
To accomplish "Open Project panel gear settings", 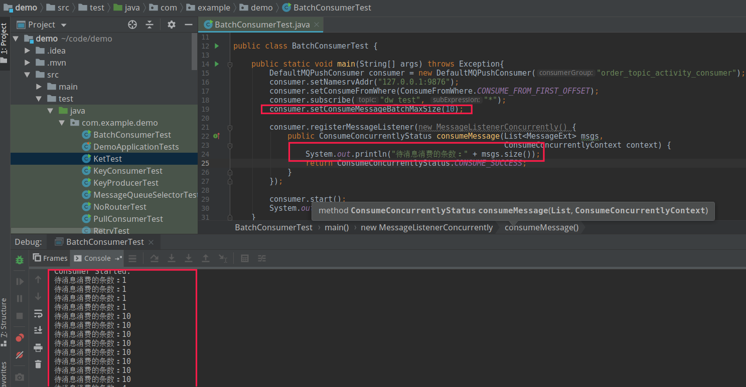I will pos(172,25).
